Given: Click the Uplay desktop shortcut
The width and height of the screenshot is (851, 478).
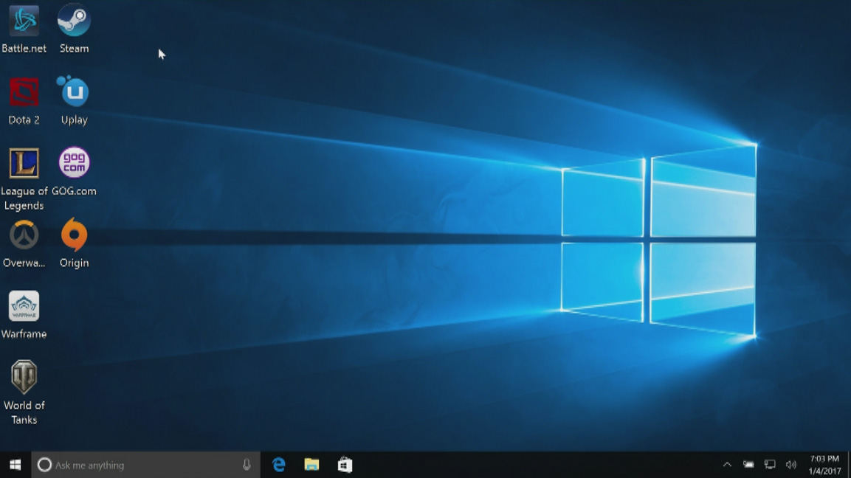Looking at the screenshot, I should click(x=74, y=101).
